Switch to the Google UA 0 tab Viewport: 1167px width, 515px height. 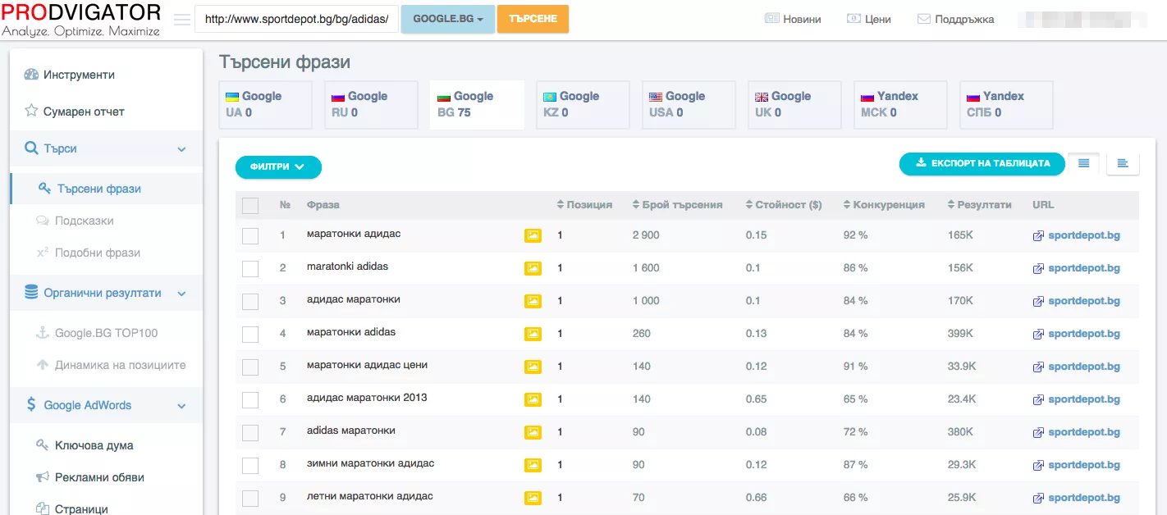[x=266, y=104]
